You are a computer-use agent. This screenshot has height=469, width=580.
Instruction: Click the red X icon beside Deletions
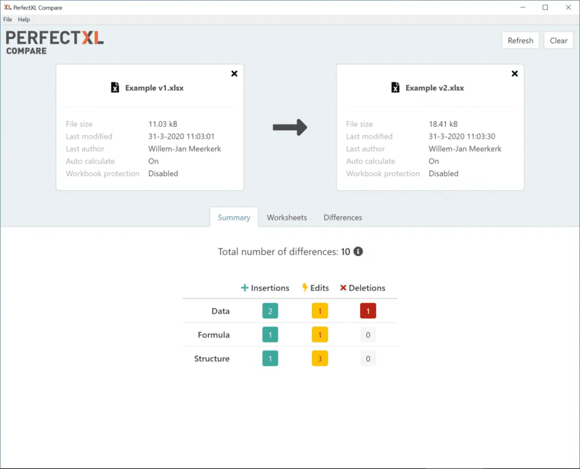coord(343,288)
